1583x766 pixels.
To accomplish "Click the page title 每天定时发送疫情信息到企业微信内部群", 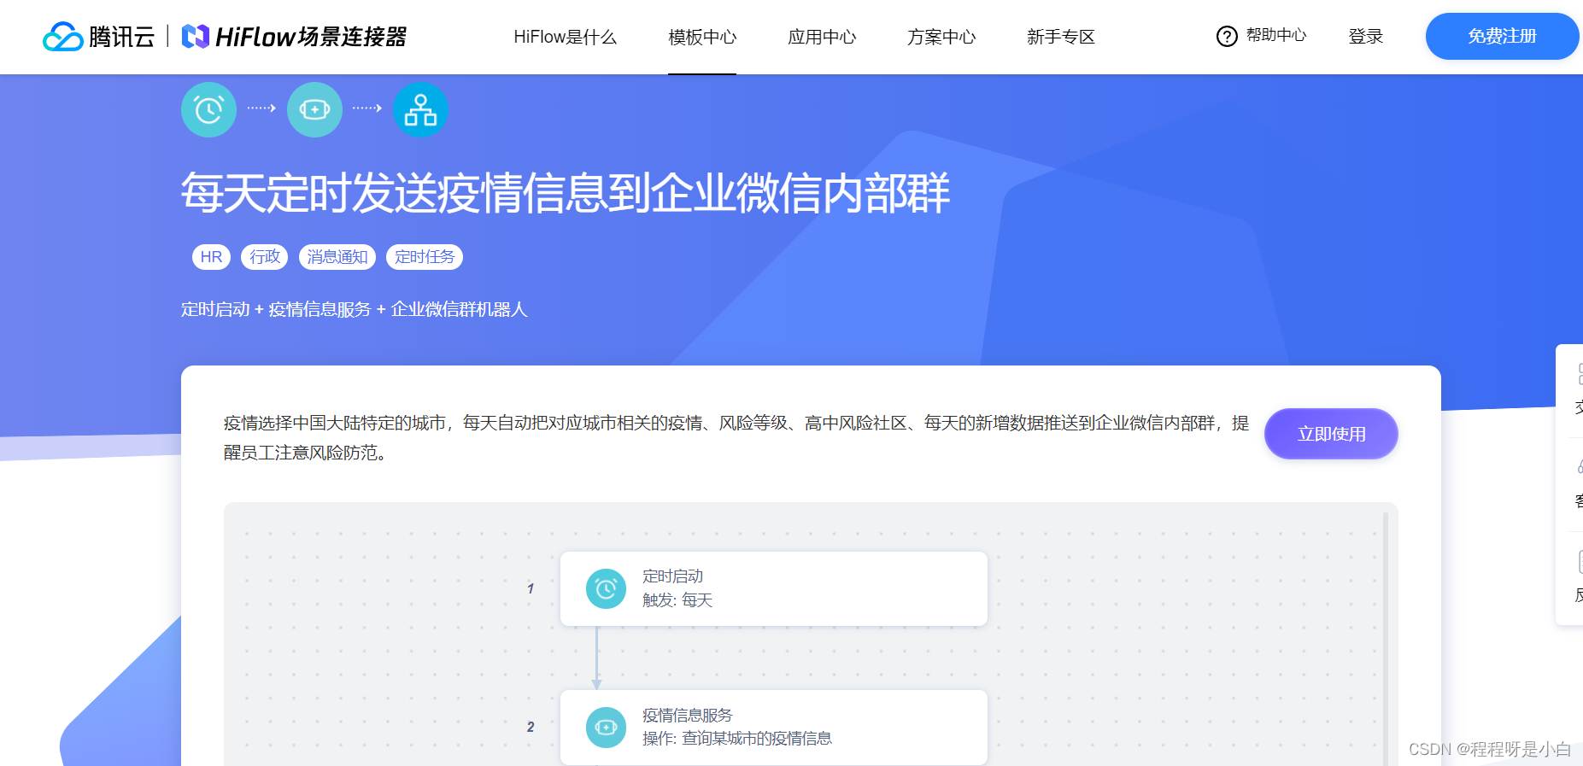I will click(565, 192).
